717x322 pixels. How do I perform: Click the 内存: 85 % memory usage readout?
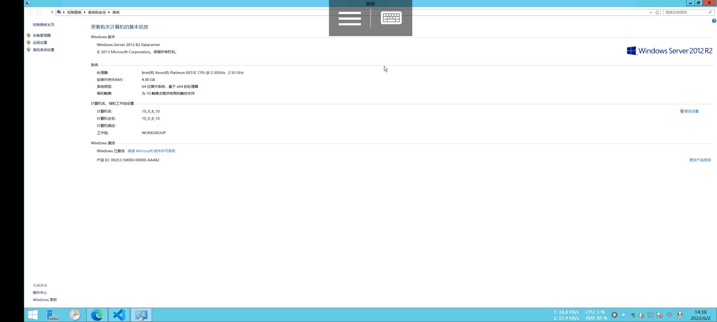596,318
